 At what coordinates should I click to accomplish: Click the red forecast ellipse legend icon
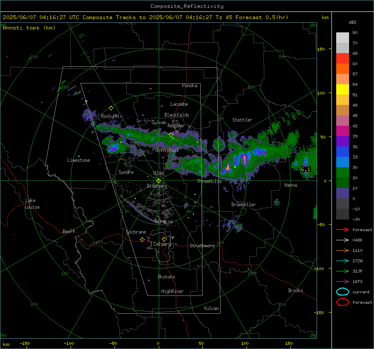pyautogui.click(x=342, y=302)
